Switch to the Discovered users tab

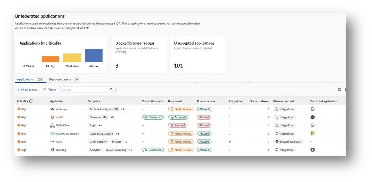[59, 79]
